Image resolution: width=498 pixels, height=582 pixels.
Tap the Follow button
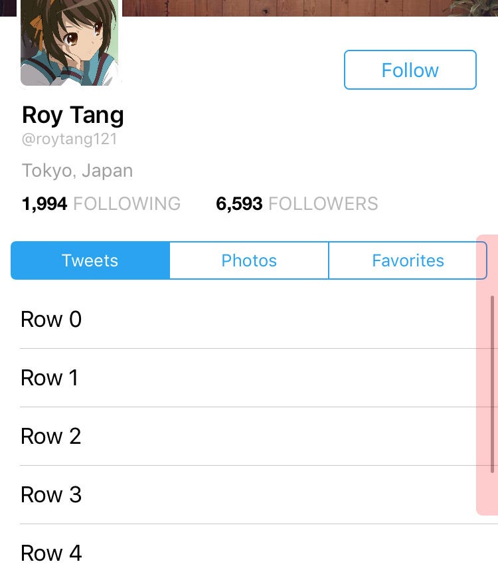pos(410,70)
